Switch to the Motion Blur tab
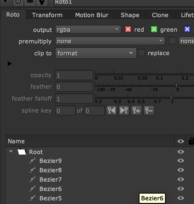194x204 pixels. pos(92,15)
